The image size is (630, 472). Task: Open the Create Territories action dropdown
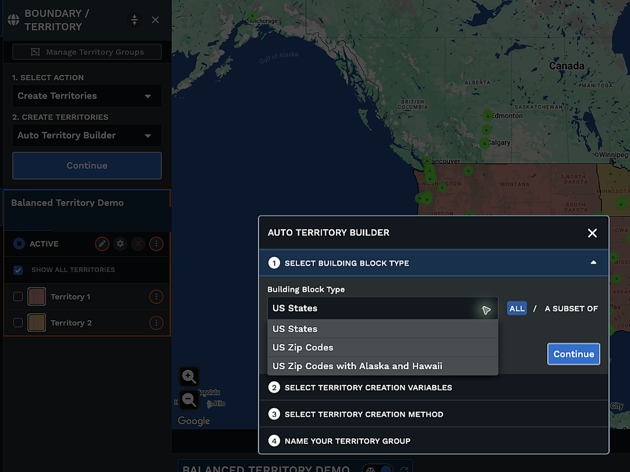87,96
